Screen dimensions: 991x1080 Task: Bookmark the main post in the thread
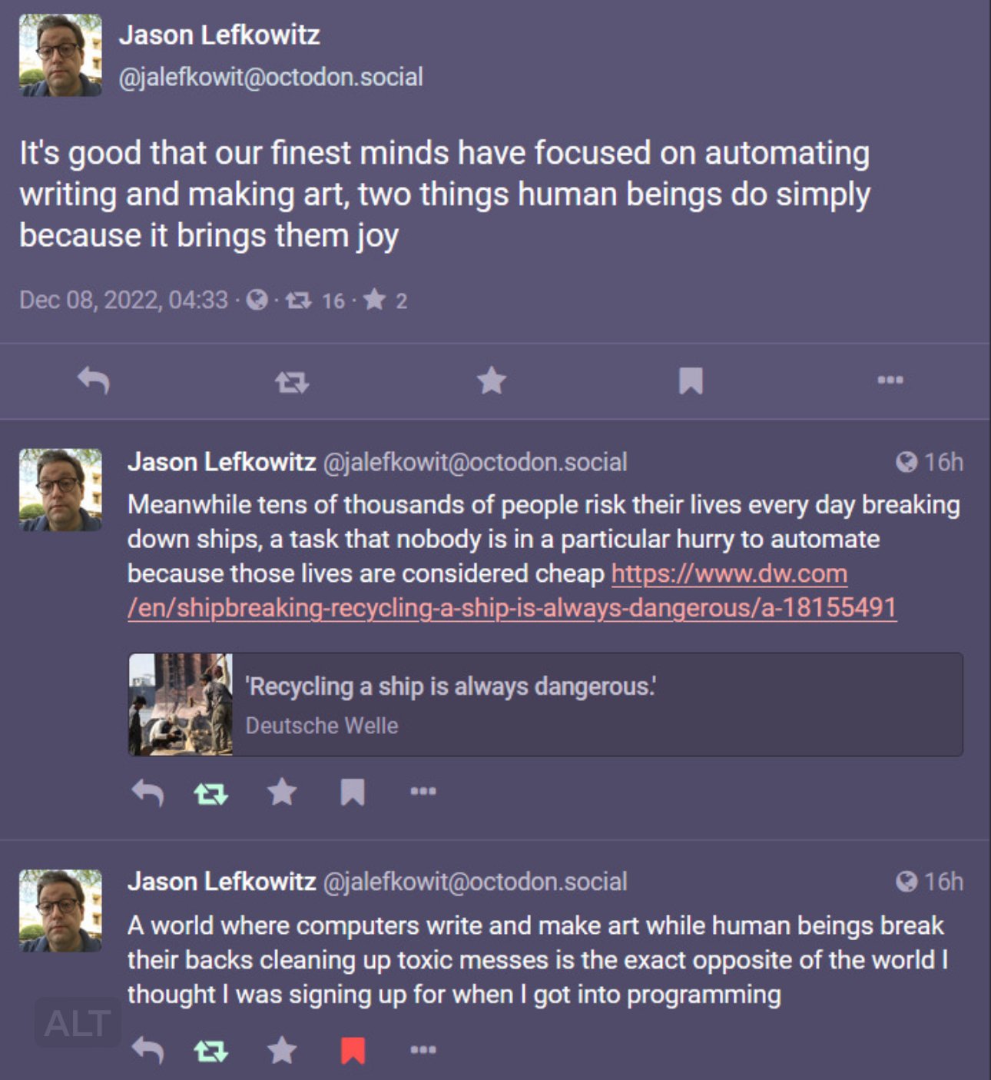(x=691, y=380)
